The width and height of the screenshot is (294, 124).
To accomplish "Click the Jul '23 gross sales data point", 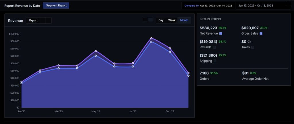I will pyautogui.click(x=133, y=63).
